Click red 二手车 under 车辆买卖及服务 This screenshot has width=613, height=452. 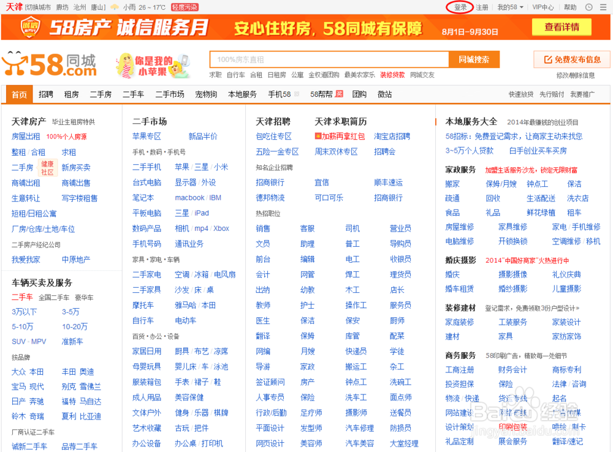22,297
